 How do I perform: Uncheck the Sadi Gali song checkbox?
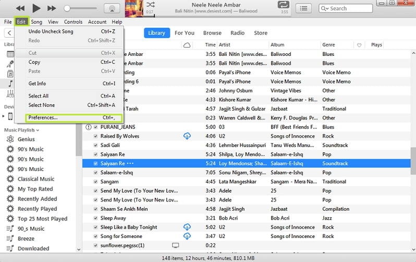pos(95,145)
